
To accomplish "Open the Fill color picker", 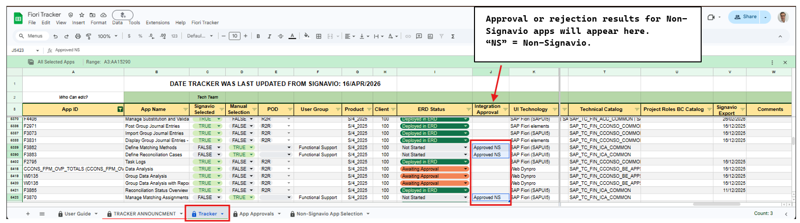I will (x=307, y=36).
